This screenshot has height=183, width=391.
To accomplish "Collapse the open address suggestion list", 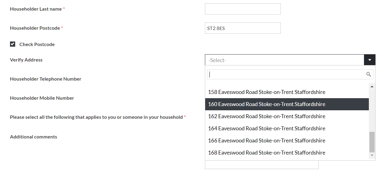I will pyautogui.click(x=369, y=60).
